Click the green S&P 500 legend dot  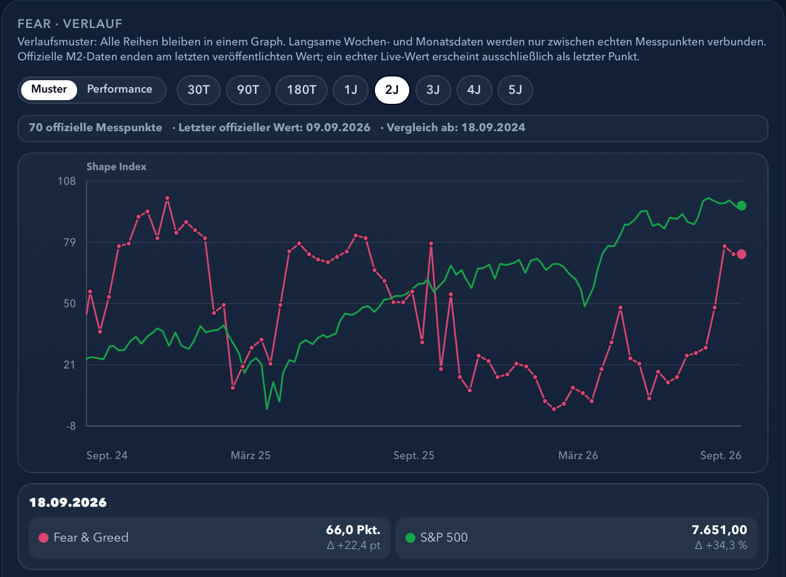point(410,538)
